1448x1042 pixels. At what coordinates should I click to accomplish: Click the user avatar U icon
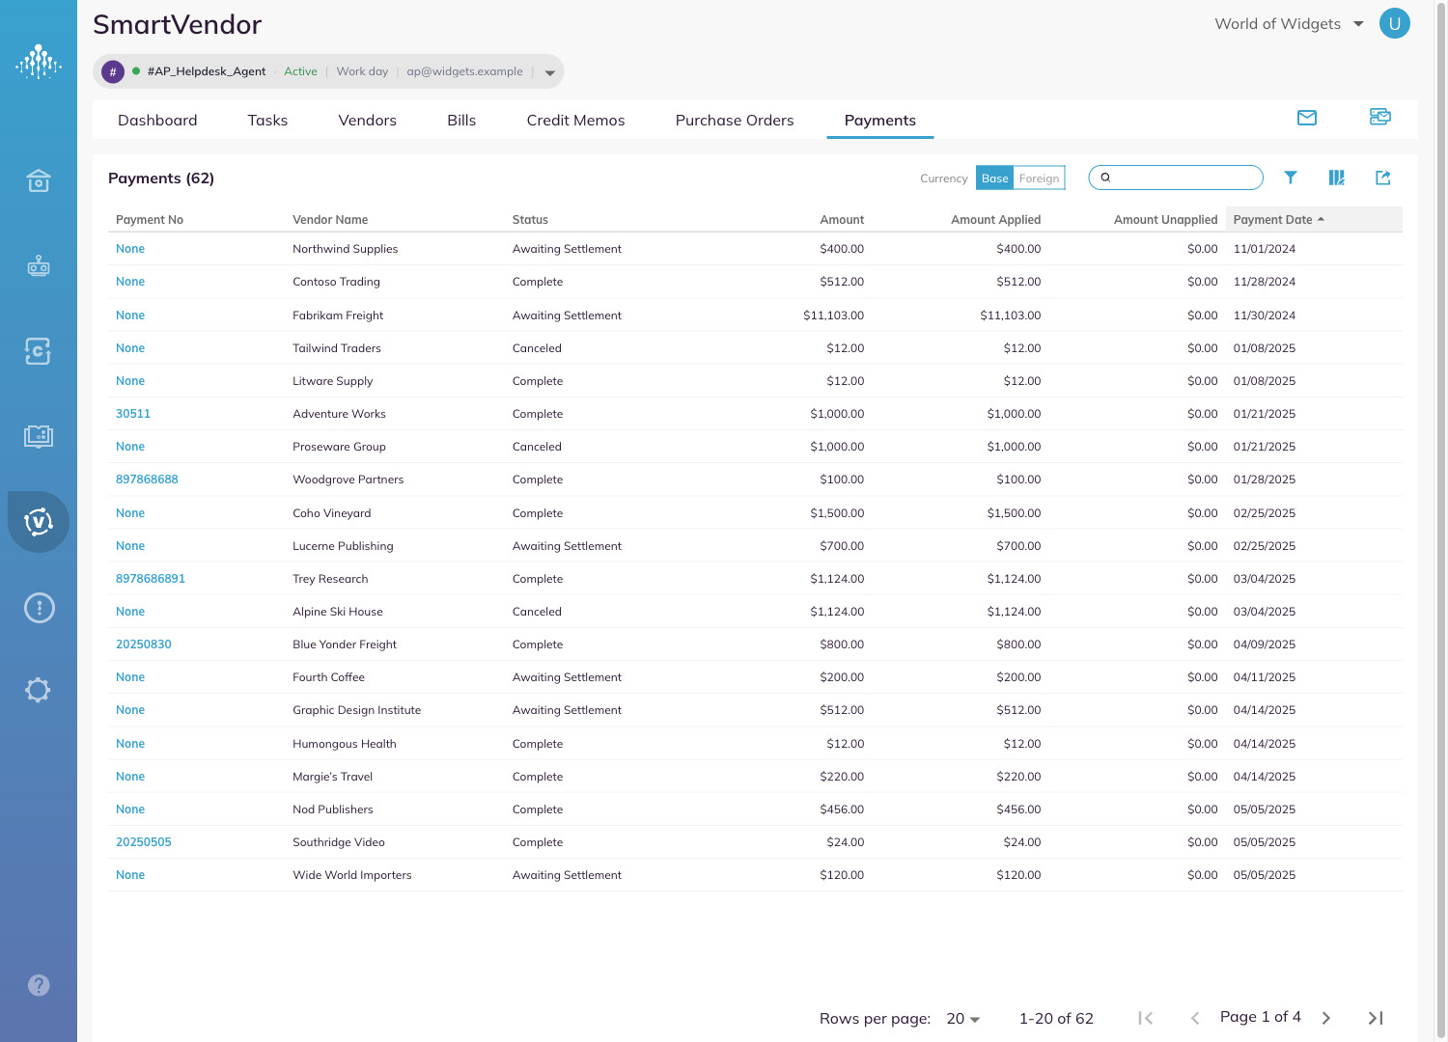[x=1395, y=23]
